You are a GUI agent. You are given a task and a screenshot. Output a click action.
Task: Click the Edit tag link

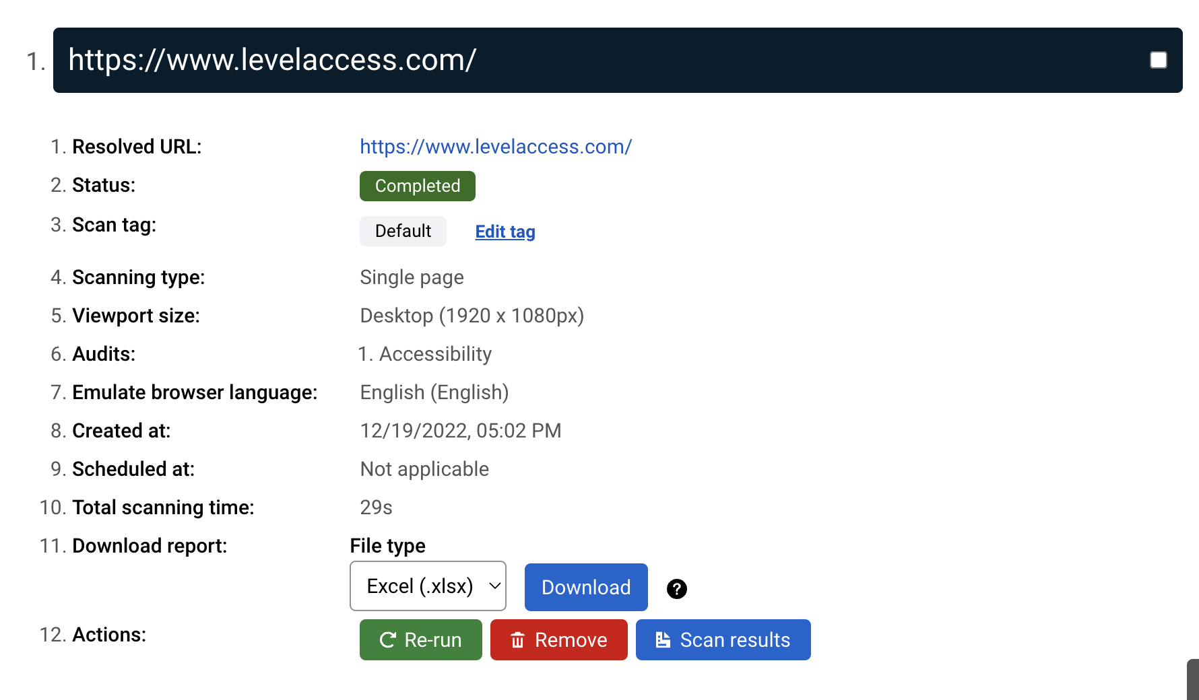coord(505,231)
